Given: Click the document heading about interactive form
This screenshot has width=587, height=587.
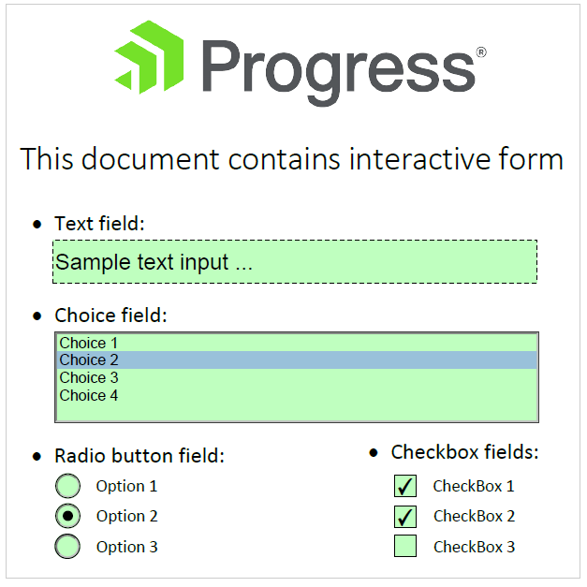Looking at the screenshot, I should pyautogui.click(x=292, y=159).
